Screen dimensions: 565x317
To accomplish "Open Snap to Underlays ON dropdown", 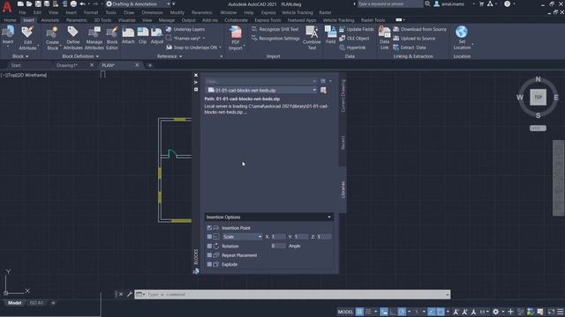I will coord(220,48).
